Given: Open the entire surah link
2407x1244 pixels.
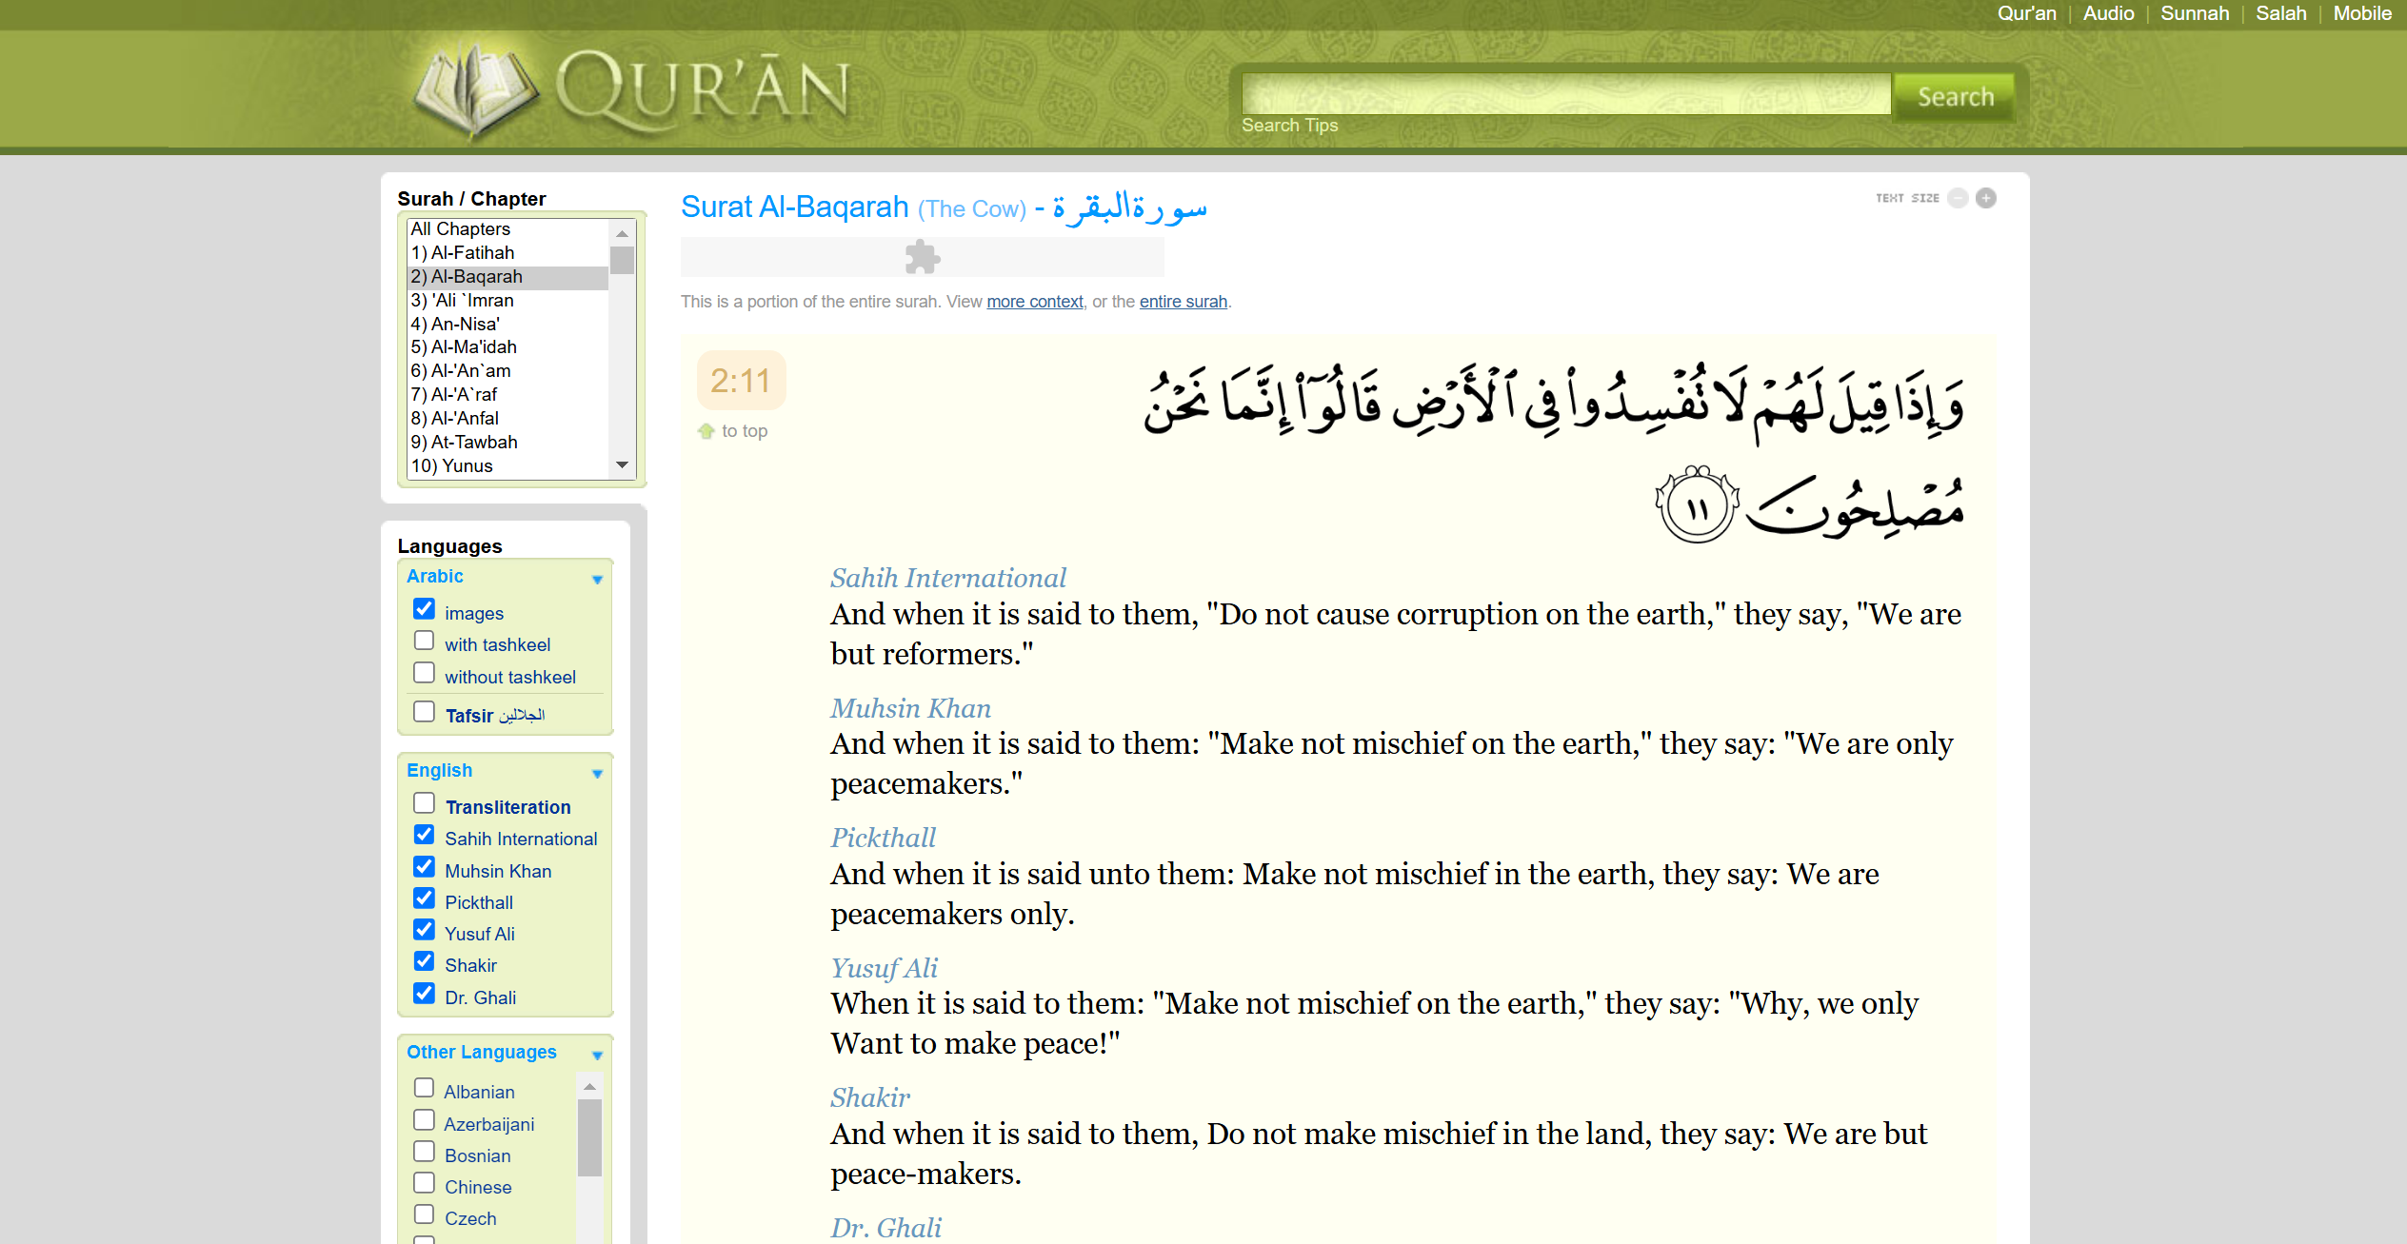Looking at the screenshot, I should point(1183,302).
